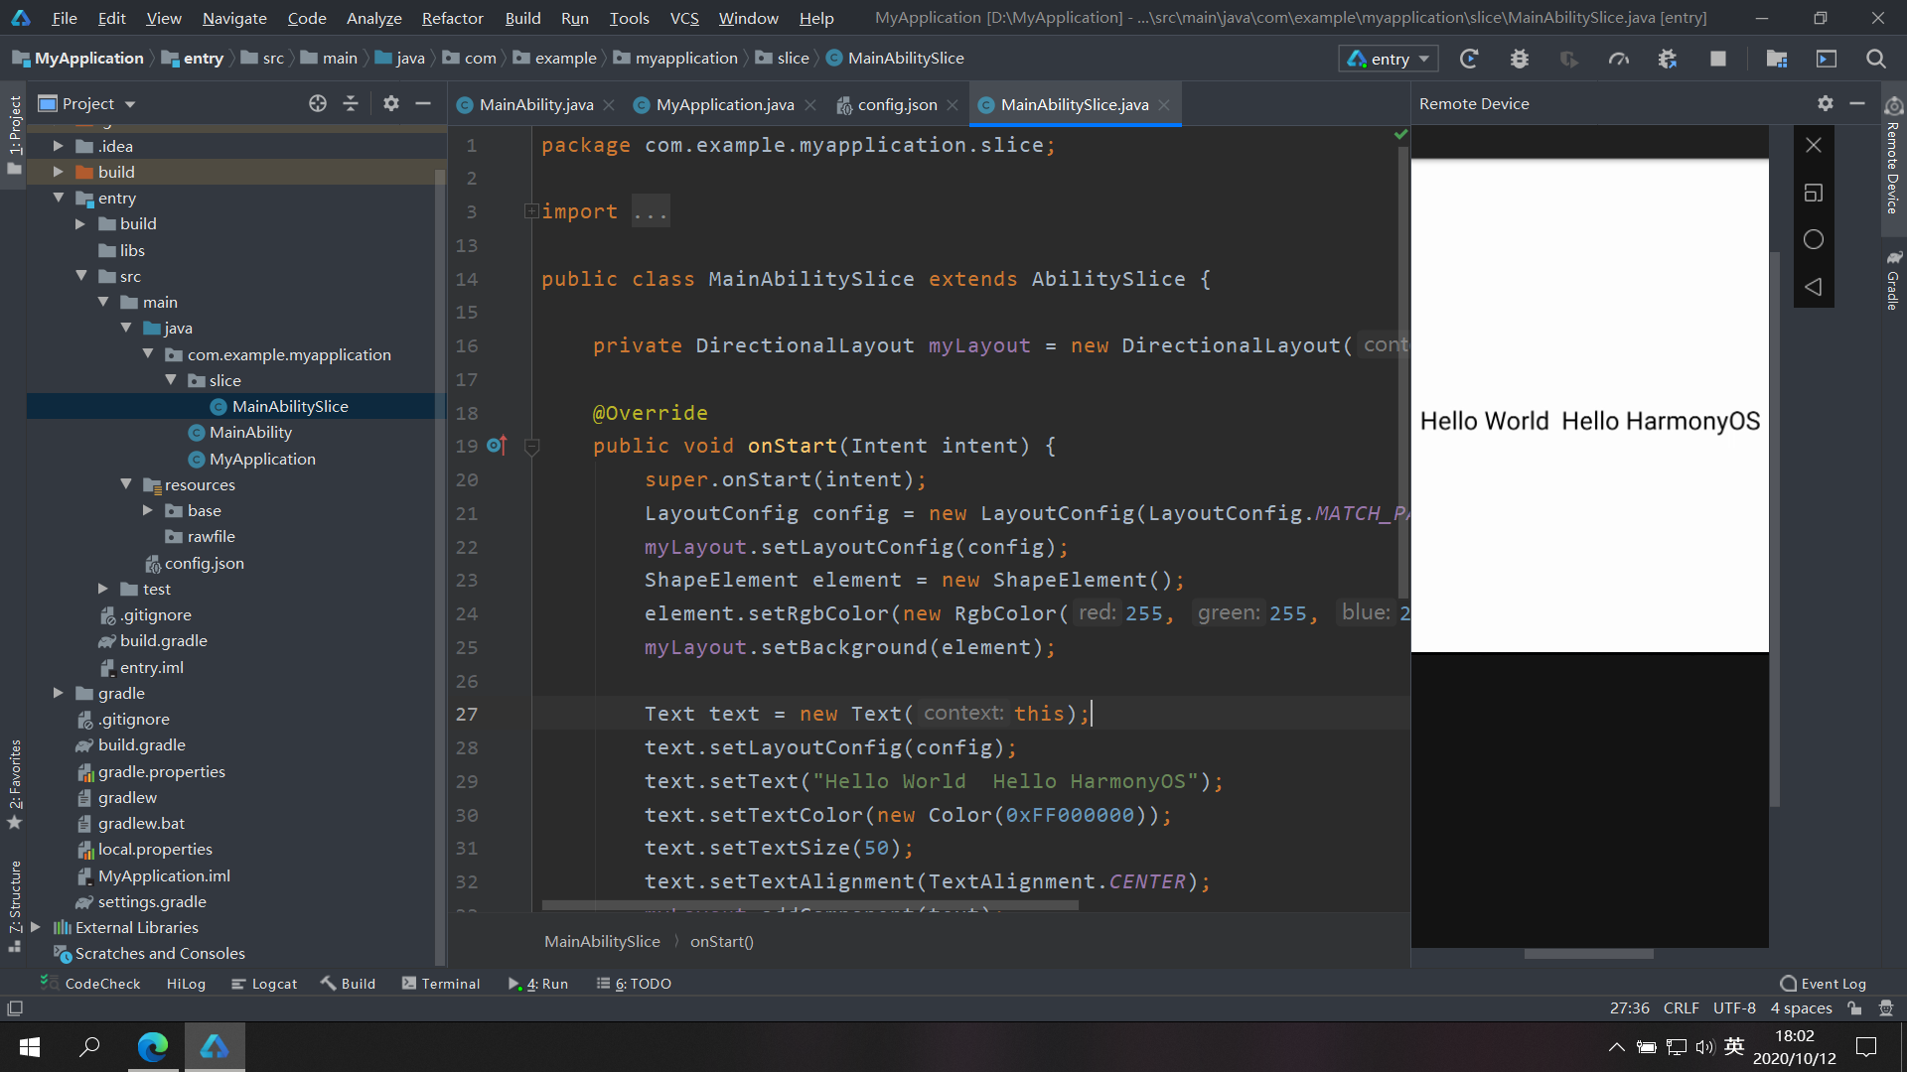Click the tool windows toggle in bottom-left corner
The width and height of the screenshot is (1907, 1072).
click(x=15, y=1008)
